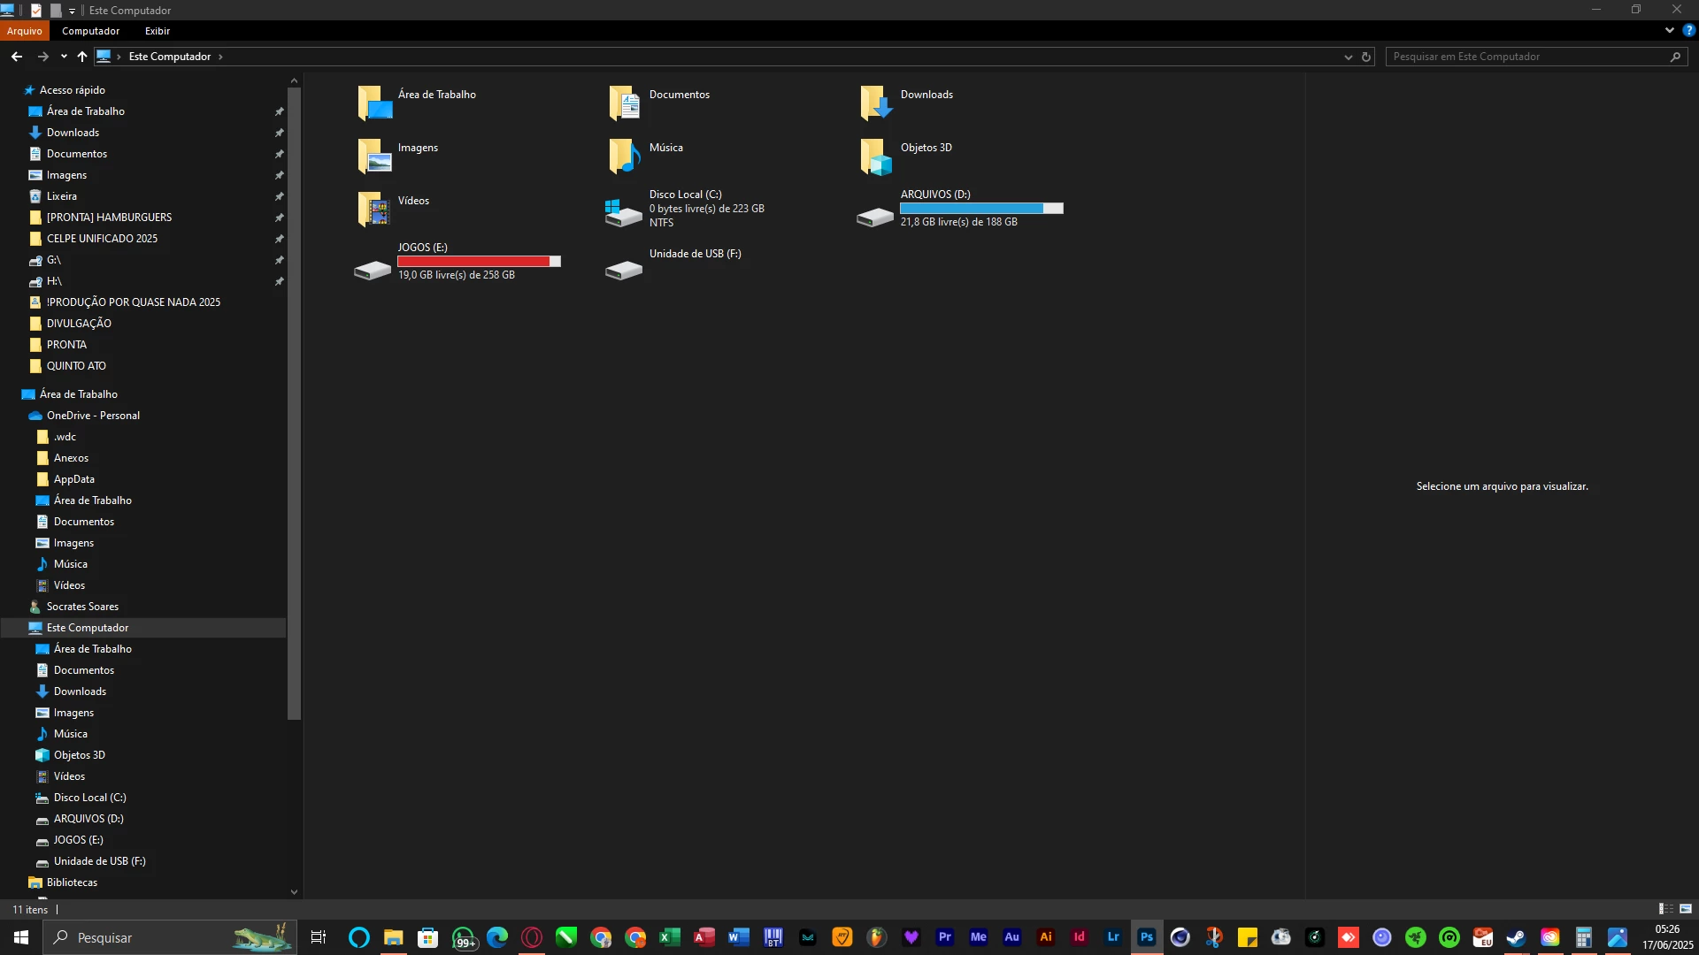Viewport: 1699px width, 955px height.
Task: Open the address bar history dropdown
Action: click(x=1348, y=57)
